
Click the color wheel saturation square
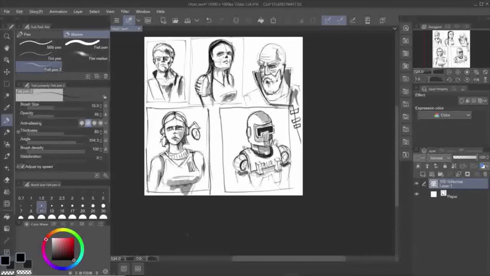tap(63, 249)
